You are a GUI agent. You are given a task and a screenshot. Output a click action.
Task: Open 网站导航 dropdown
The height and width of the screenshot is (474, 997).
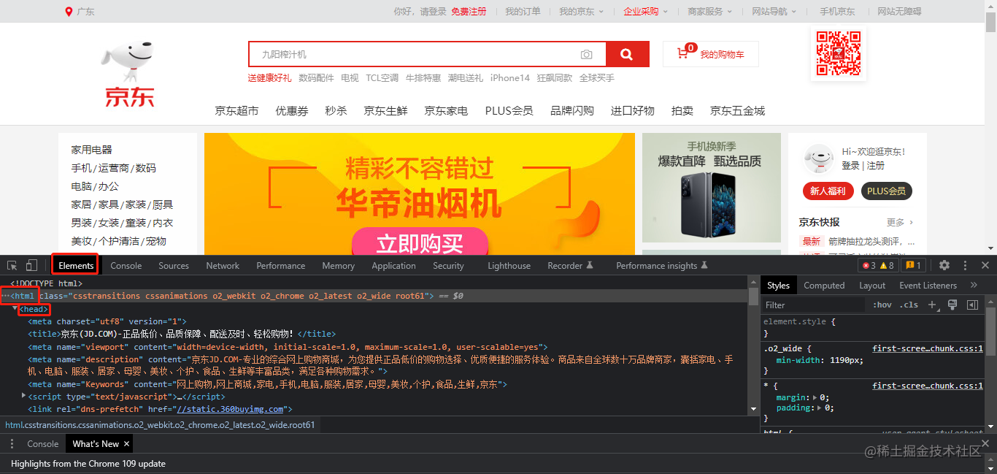point(774,12)
